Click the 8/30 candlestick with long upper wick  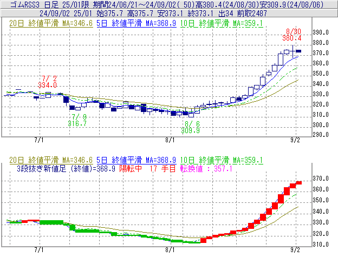click(292, 51)
